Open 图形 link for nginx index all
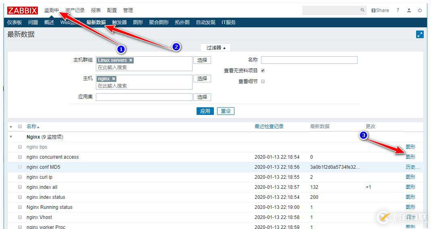 tap(410, 187)
